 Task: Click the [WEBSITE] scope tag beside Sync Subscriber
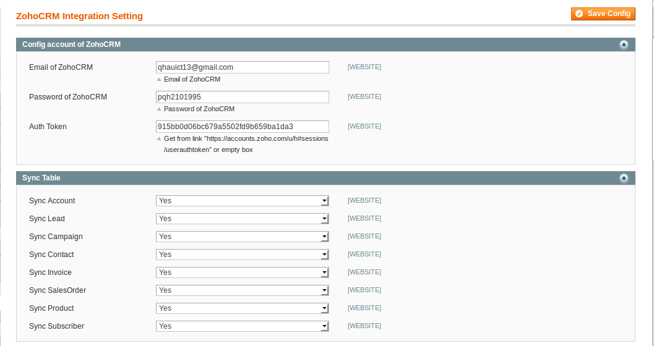pos(364,326)
